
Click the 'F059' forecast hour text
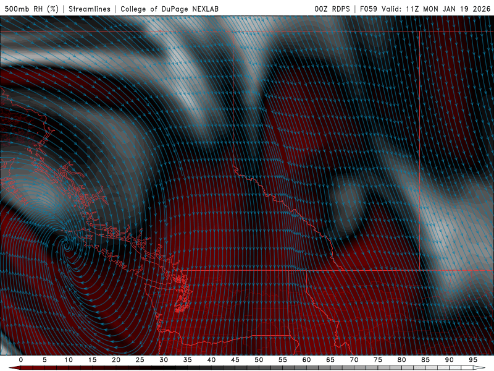(369, 9)
